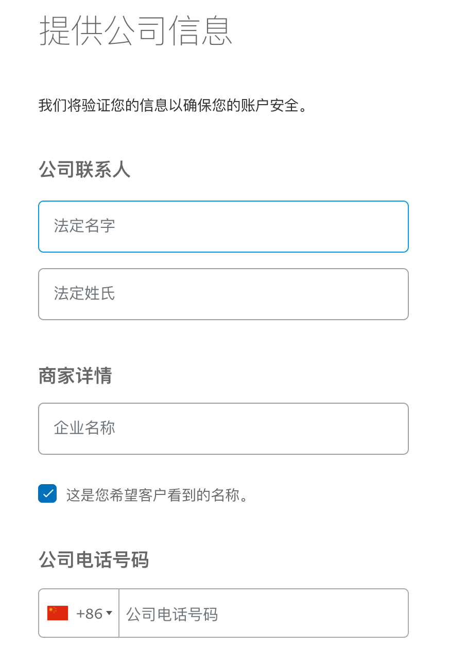
Task: Click the 公司电话号码 section heading
Action: (93, 560)
